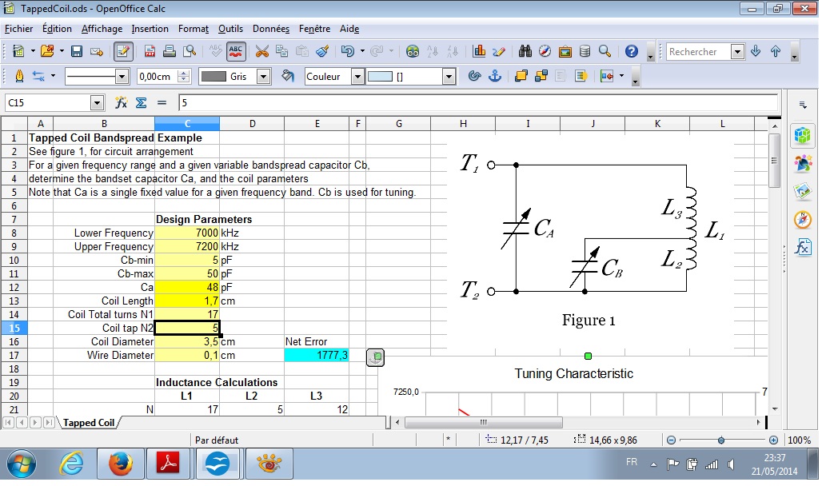Image resolution: width=830 pixels, height=486 pixels.
Task: Send object to back icon
Action: [541, 76]
